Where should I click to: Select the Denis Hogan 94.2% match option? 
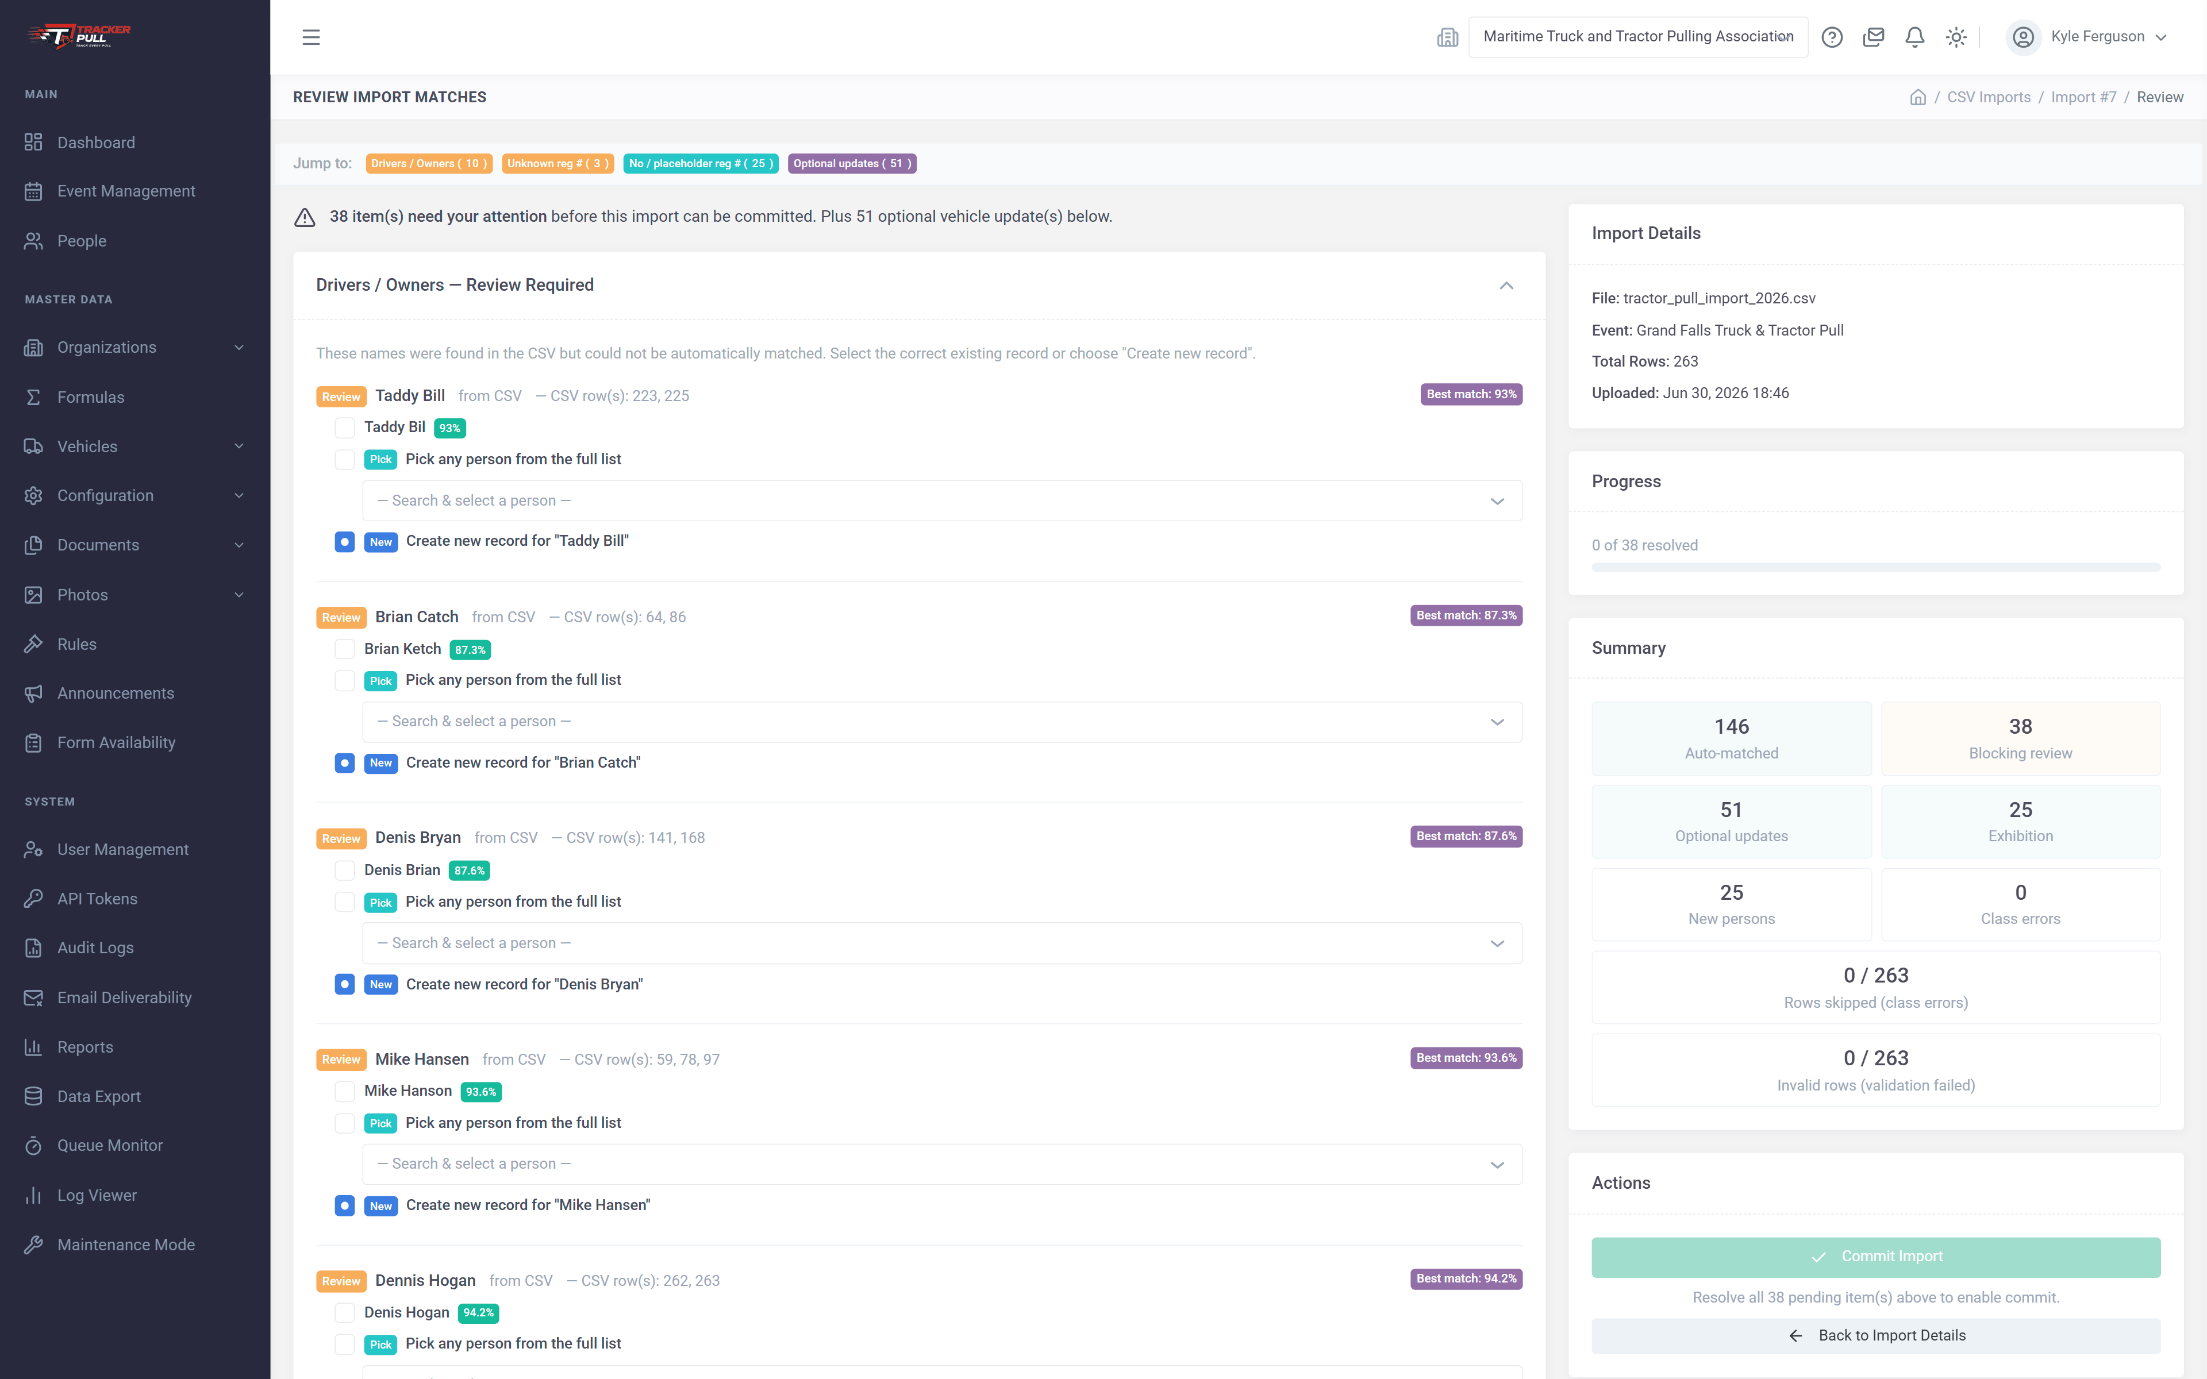[345, 1312]
